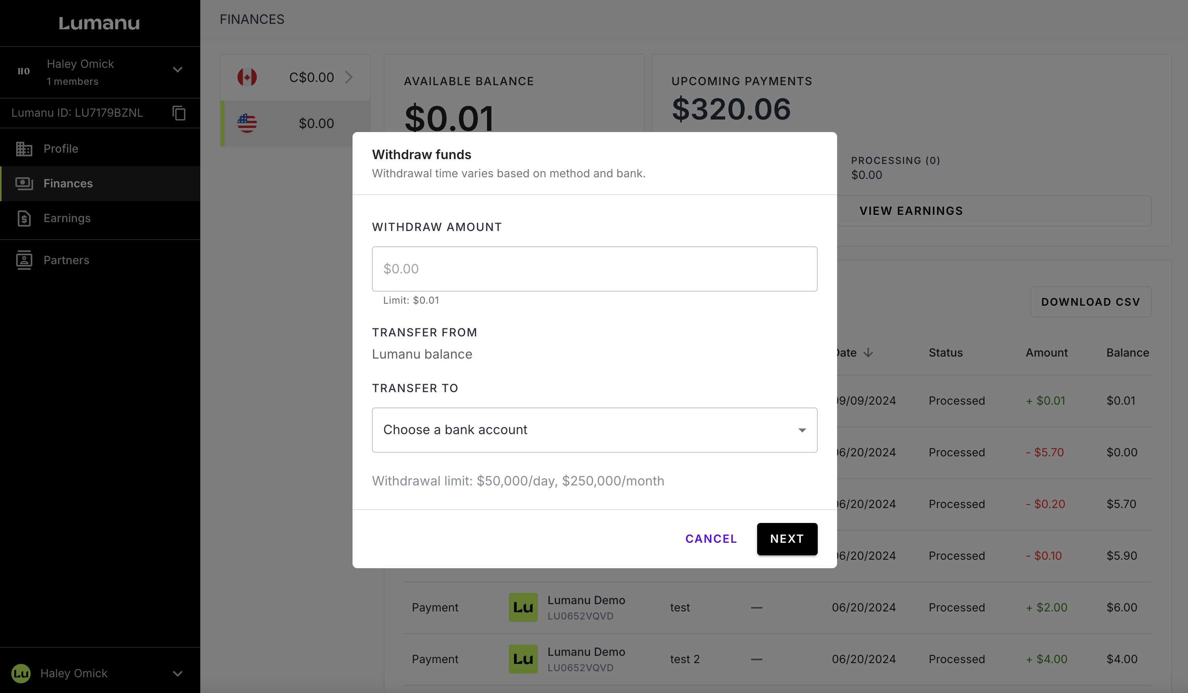
Task: Go to the Partners sidebar page
Action: coord(66,260)
